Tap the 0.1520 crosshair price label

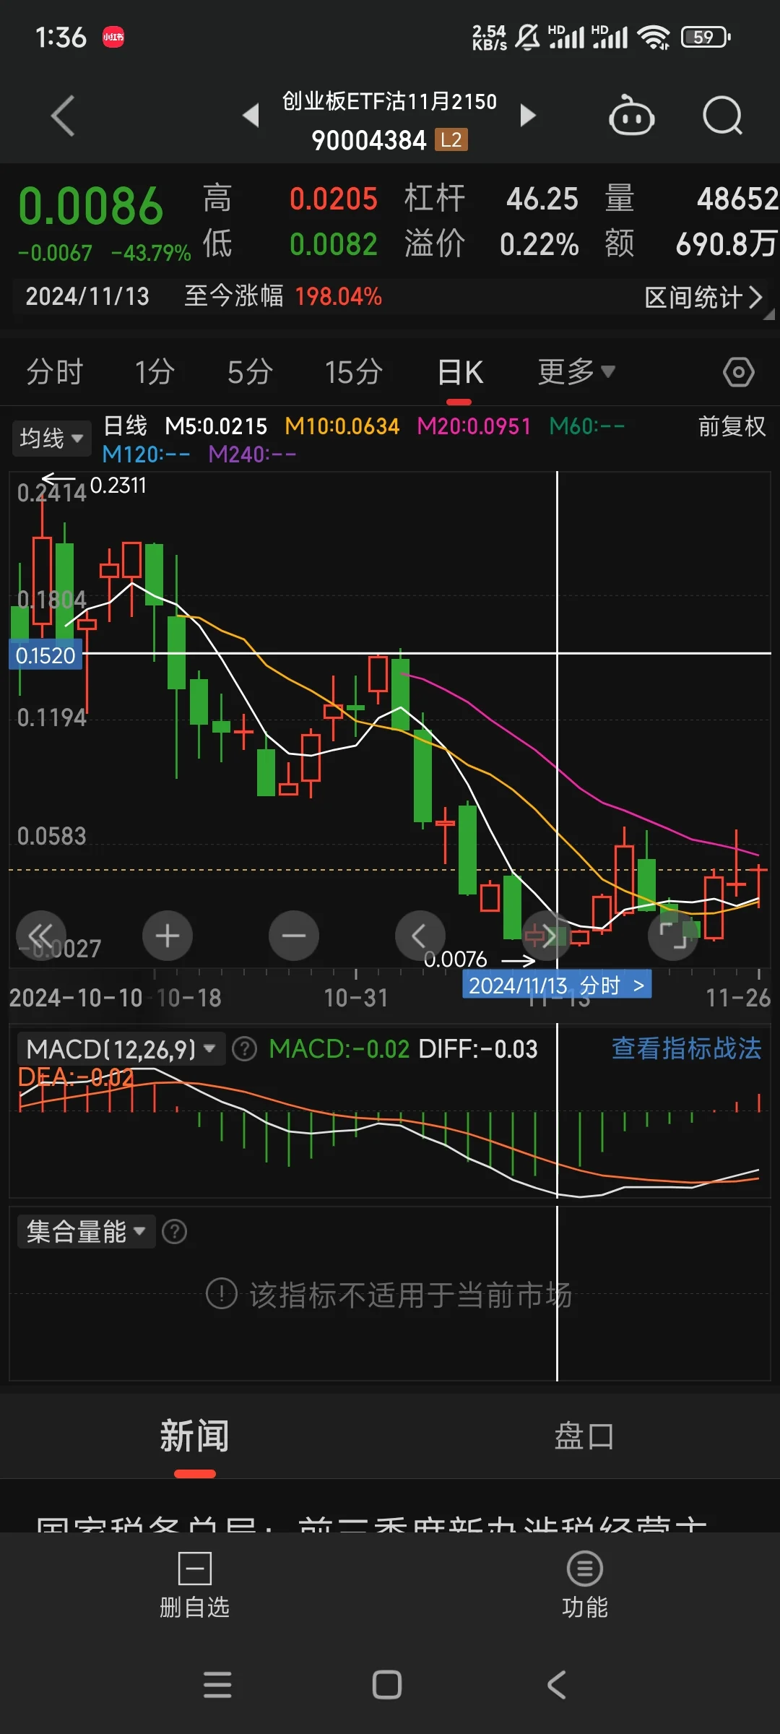point(45,655)
